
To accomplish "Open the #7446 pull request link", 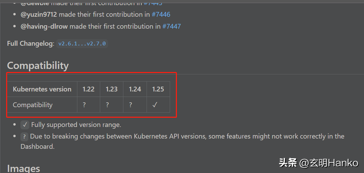I will tap(161, 14).
